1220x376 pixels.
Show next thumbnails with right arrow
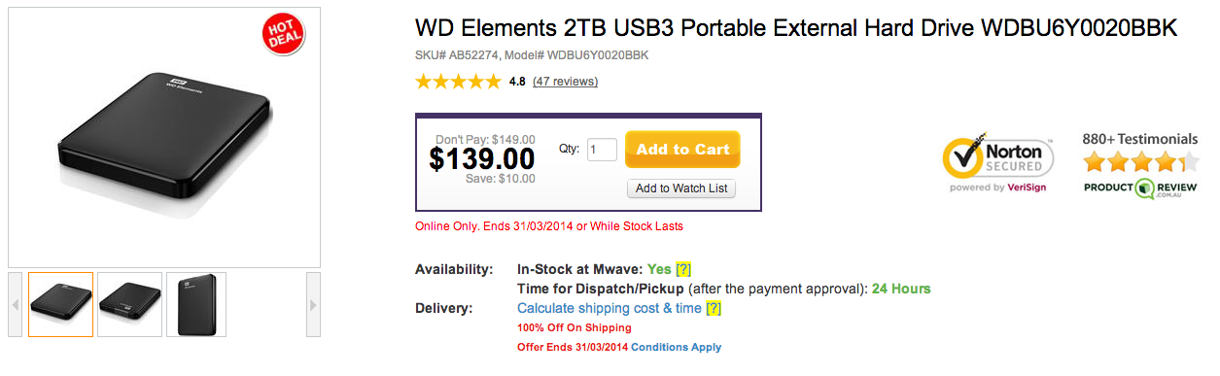313,304
